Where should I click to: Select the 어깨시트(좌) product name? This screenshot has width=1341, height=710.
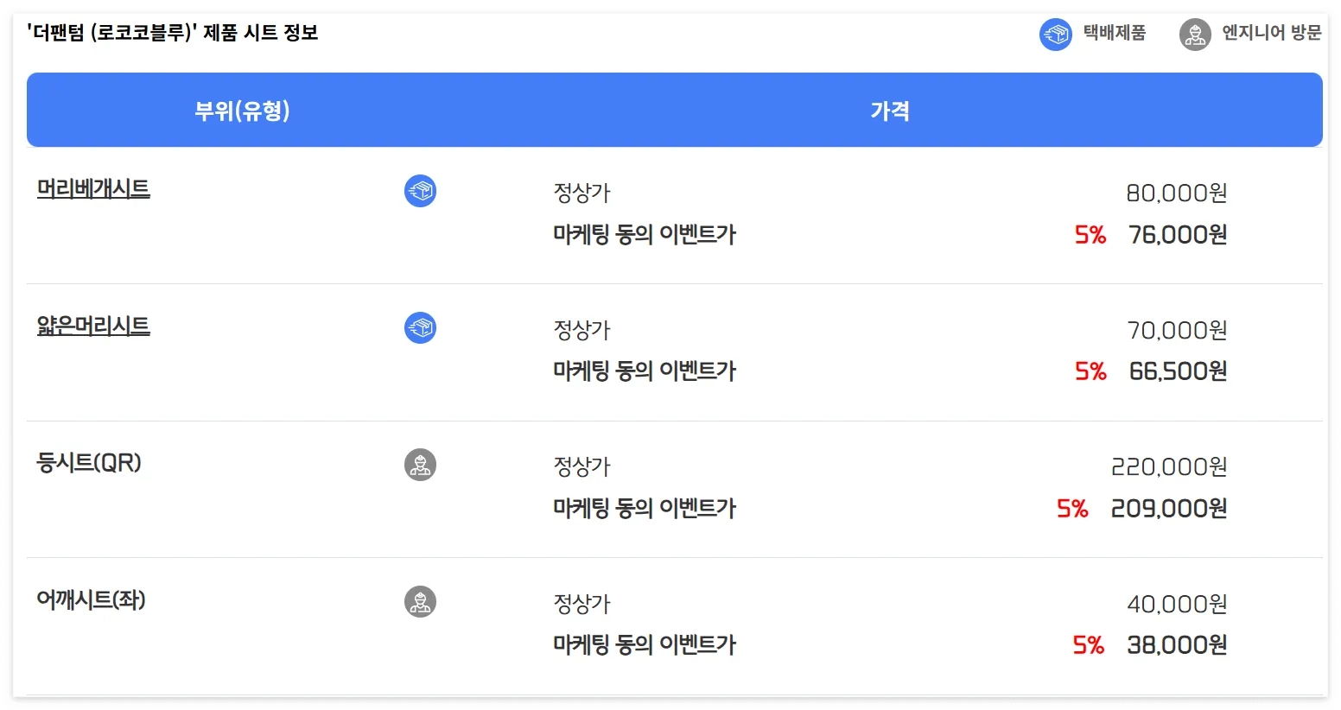pos(92,599)
